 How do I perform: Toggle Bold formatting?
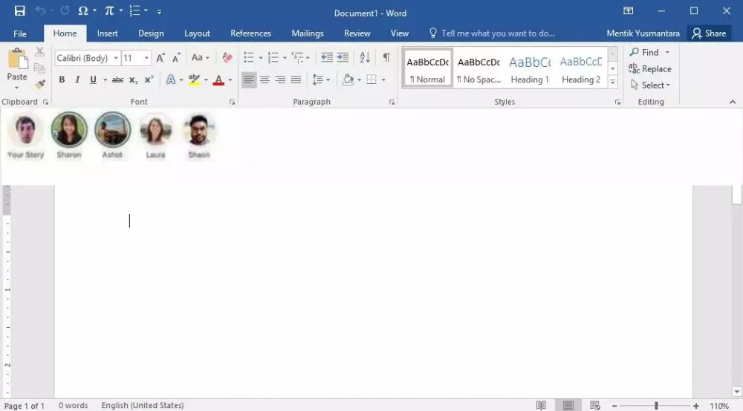pos(62,80)
